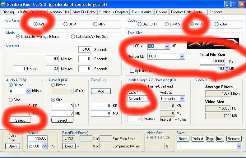246x158 pixels.
Task: Click the Exp. export button
Action: pyautogui.click(x=210, y=138)
